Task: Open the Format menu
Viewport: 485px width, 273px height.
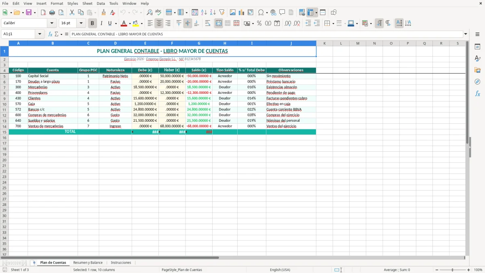Action: tap(57, 3)
